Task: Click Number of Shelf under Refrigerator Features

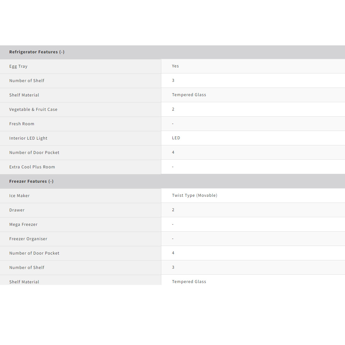Action: [27, 81]
